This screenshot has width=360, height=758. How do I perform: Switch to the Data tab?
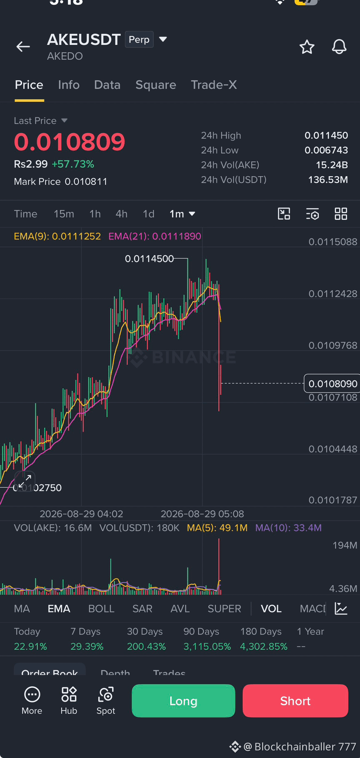click(x=107, y=85)
